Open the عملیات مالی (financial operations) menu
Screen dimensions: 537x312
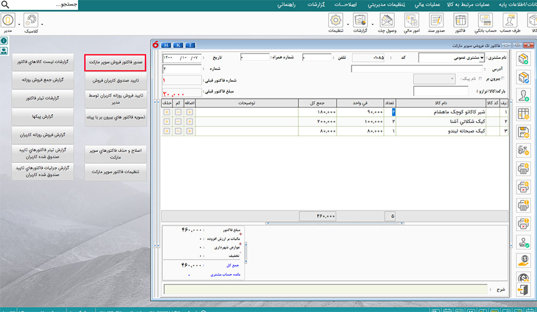pos(427,5)
